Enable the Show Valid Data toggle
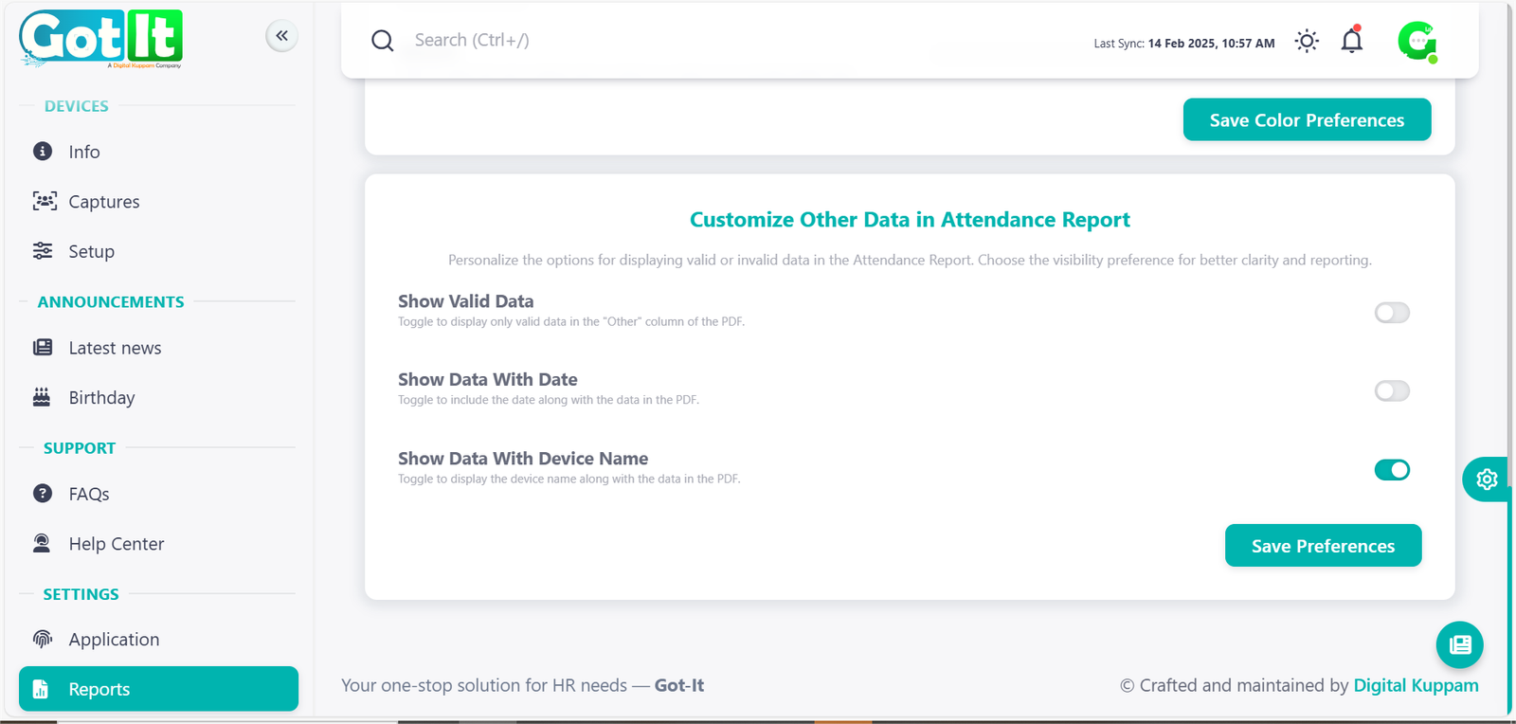The width and height of the screenshot is (1516, 724). point(1392,313)
